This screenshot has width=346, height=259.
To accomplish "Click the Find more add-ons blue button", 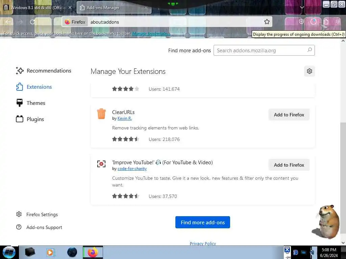I will point(203,223).
